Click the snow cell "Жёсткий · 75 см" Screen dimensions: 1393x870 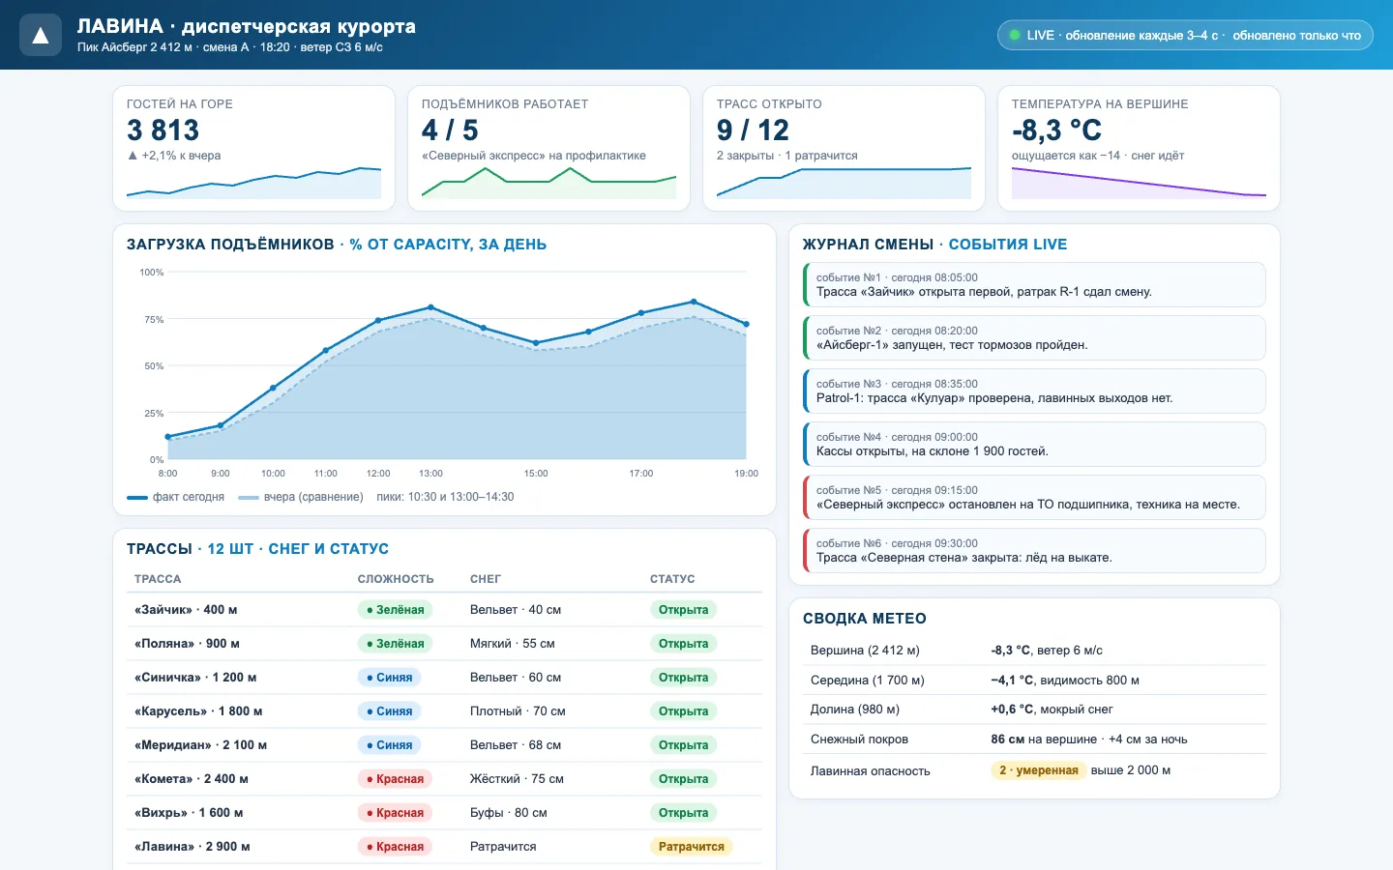pos(517,779)
